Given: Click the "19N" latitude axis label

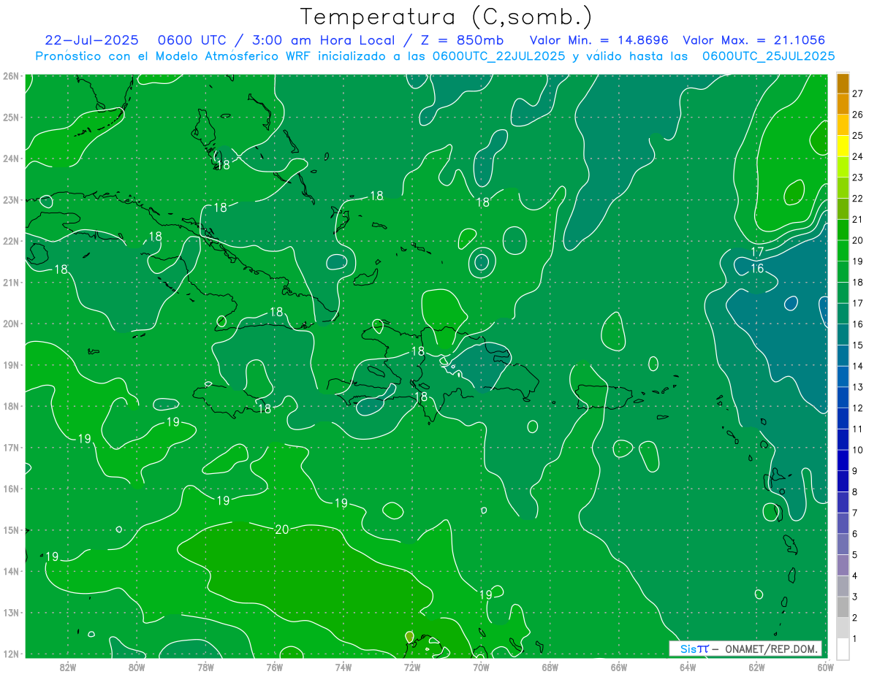Looking at the screenshot, I should [10, 364].
